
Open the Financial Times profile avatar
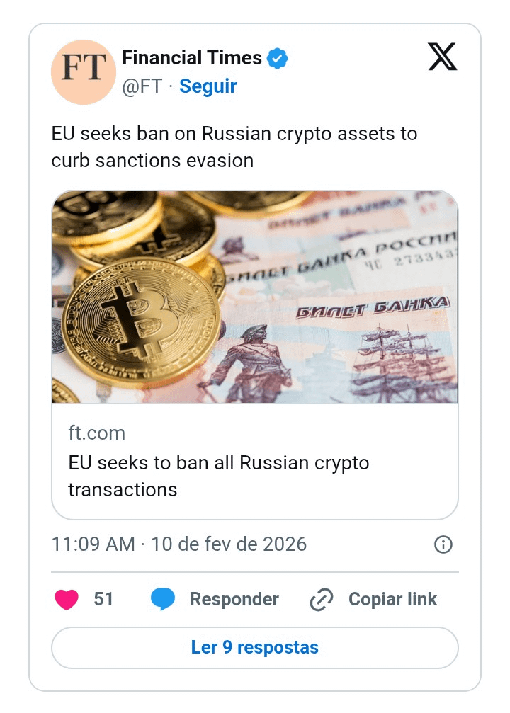pyautogui.click(x=84, y=72)
